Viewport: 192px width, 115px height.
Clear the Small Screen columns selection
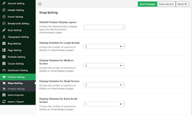pyautogui.click(x=121, y=85)
